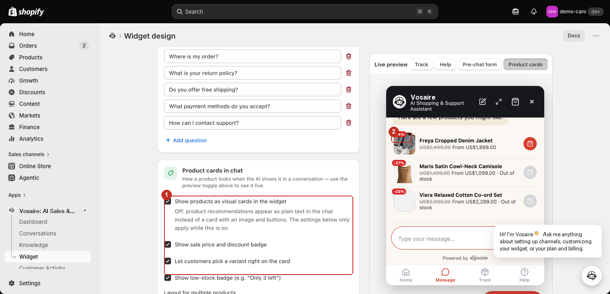
Task: Delete "Do you offer free shipping?" question
Action: (x=349, y=90)
